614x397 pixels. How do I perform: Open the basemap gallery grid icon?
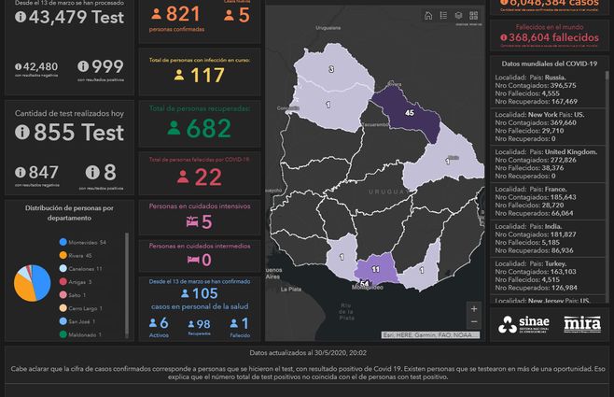coord(473,16)
